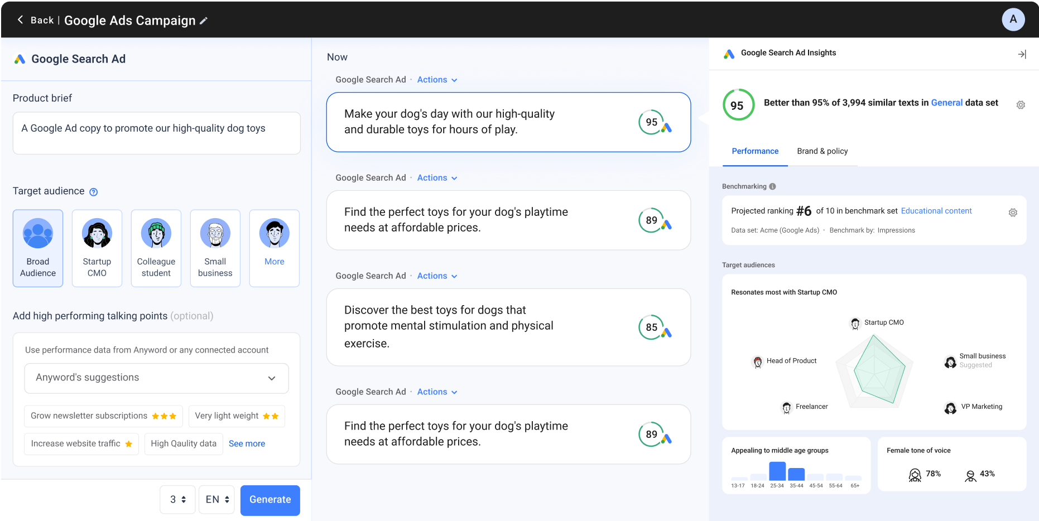This screenshot has width=1039, height=521.
Task: Open the Performance tab
Action: (754, 151)
